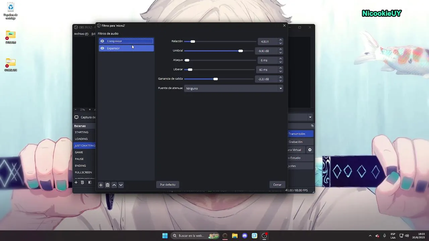Add a new audio filter with plus icon
The height and width of the screenshot is (241, 429).
pos(101,185)
